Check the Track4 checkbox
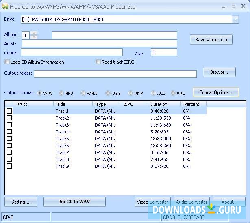Image resolution: width=250 pixels, height=223 pixels. pyautogui.click(x=9, y=132)
